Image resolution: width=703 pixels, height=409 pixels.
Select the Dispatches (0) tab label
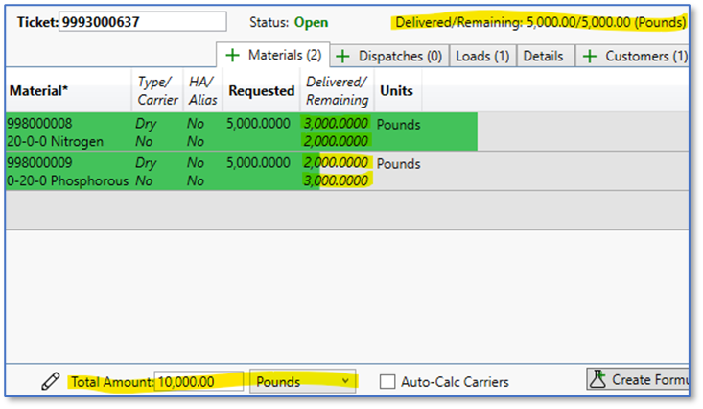pyautogui.click(x=400, y=57)
